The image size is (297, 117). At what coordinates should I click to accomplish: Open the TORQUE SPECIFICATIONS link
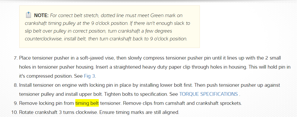coord(208,94)
